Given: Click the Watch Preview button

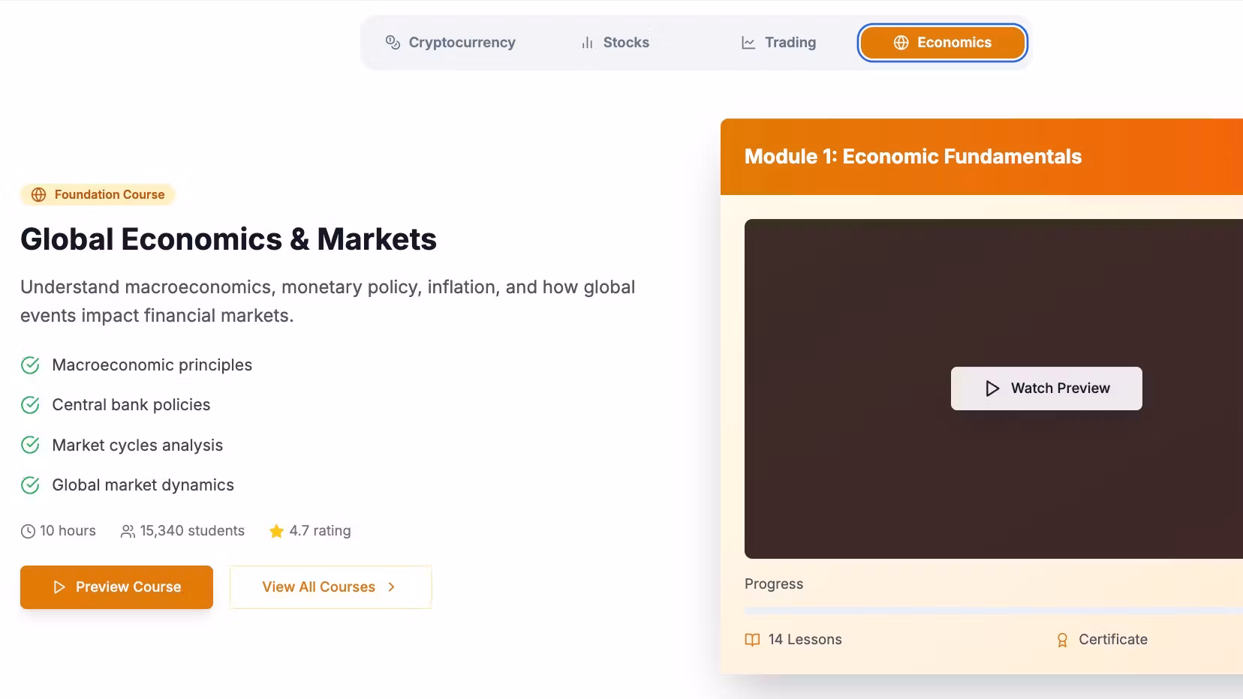Looking at the screenshot, I should [1046, 388].
